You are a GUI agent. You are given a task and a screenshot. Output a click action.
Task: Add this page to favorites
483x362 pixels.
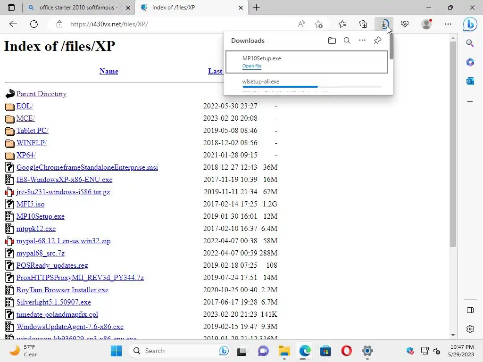(318, 24)
